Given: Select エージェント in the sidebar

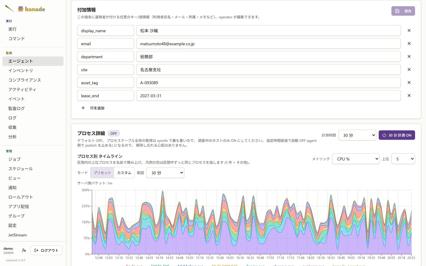Looking at the screenshot, I should [x=33, y=61].
